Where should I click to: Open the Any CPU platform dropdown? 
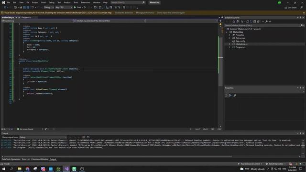64,8
